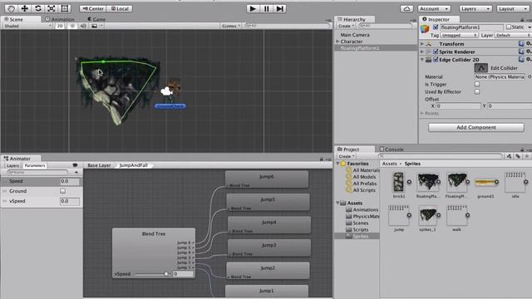Click the Material physics field
This screenshot has height=299, width=532.
click(x=500, y=77)
